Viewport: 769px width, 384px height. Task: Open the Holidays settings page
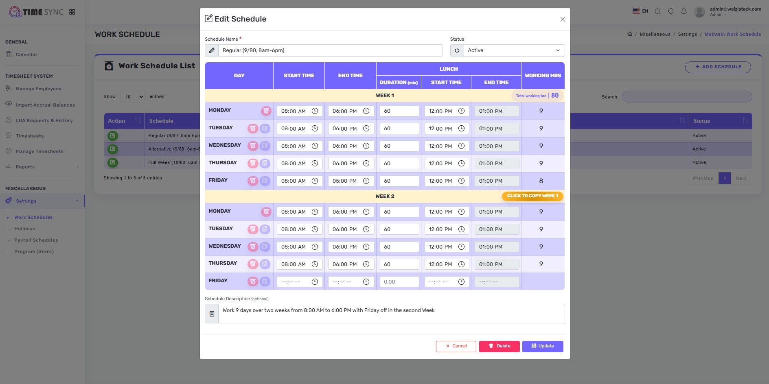25,229
